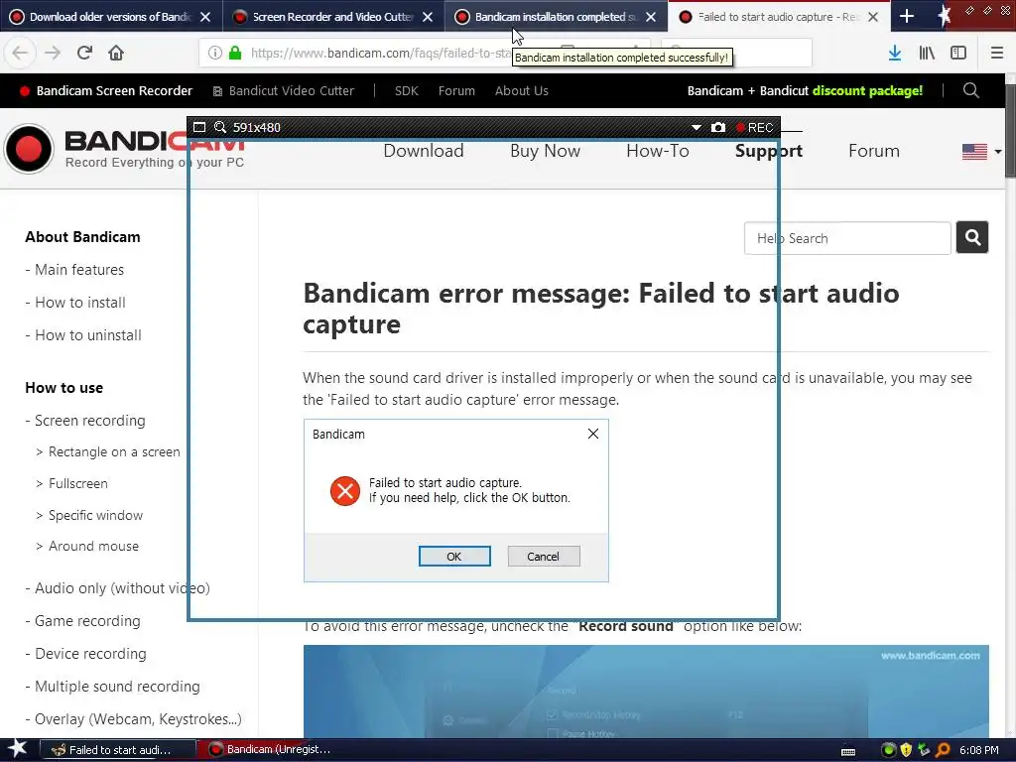View the green padlock connection details
This screenshot has width=1016, height=762.
[x=236, y=54]
